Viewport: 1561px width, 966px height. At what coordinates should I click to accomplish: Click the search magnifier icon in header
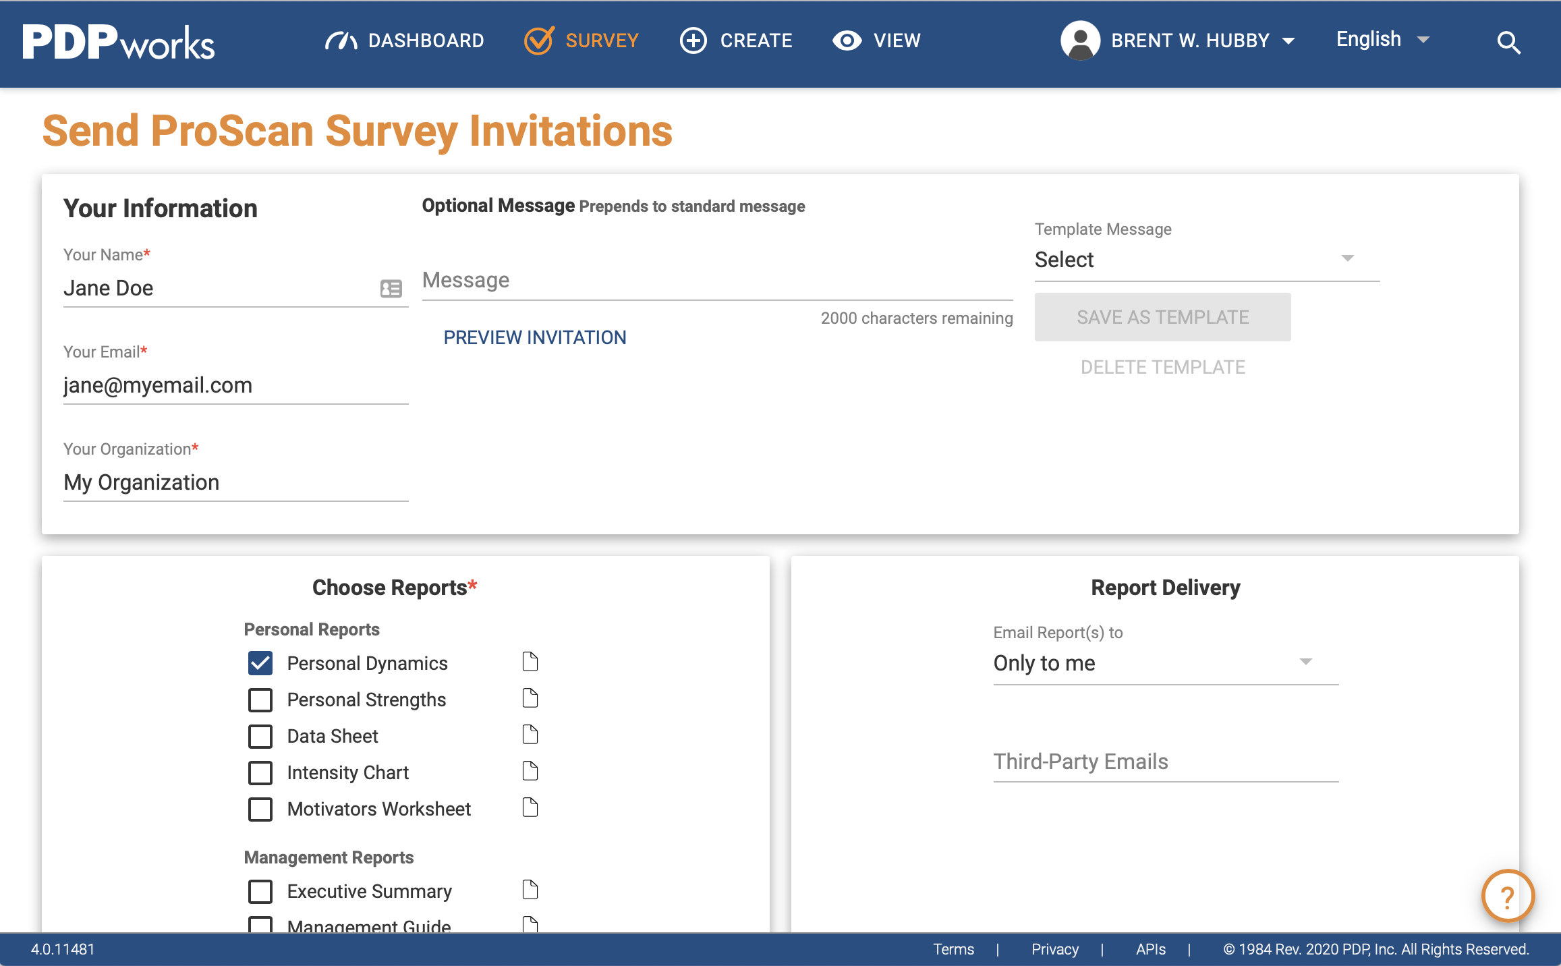1508,42
